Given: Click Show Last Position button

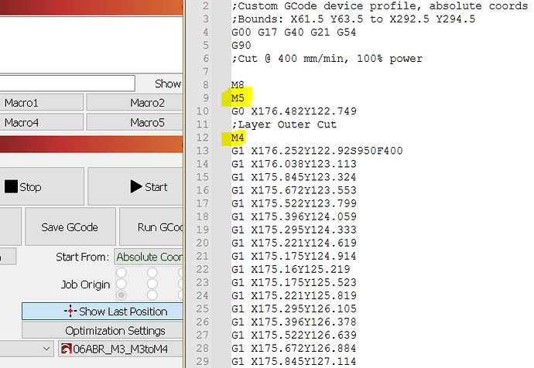Looking at the screenshot, I should 102,312.
